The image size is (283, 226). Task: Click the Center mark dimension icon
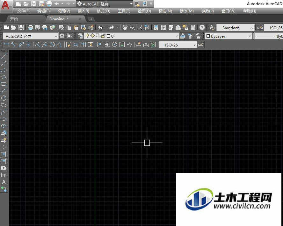(115, 45)
